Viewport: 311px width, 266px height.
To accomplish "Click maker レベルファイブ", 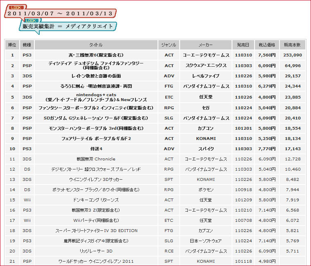I will pyautogui.click(x=206, y=76).
